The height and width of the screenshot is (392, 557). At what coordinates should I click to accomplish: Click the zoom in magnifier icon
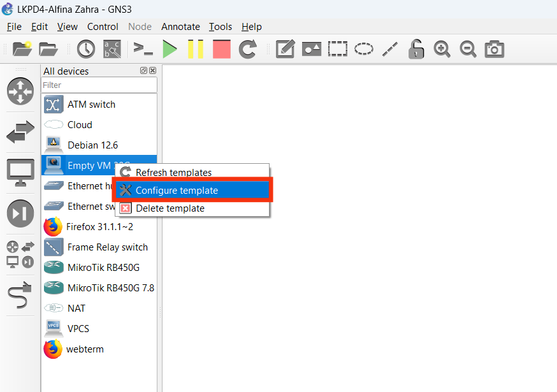tap(442, 49)
